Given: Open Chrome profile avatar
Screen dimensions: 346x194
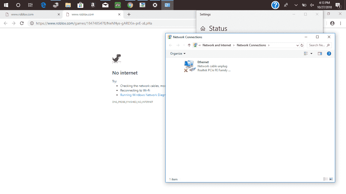Looking at the screenshot, I should pos(332,23).
